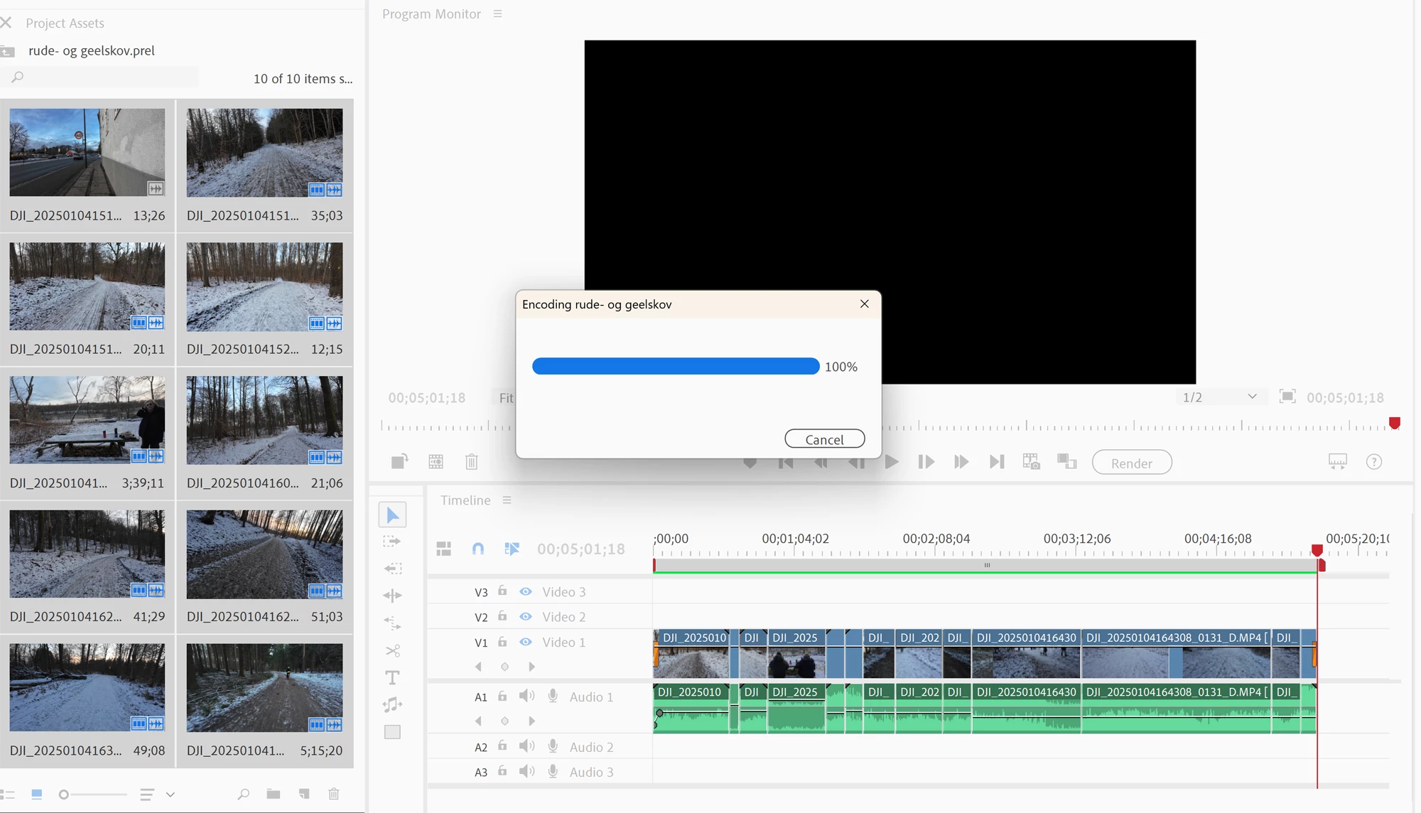Select the 3;39;11 picnic table clip thumbnail

pyautogui.click(x=87, y=420)
